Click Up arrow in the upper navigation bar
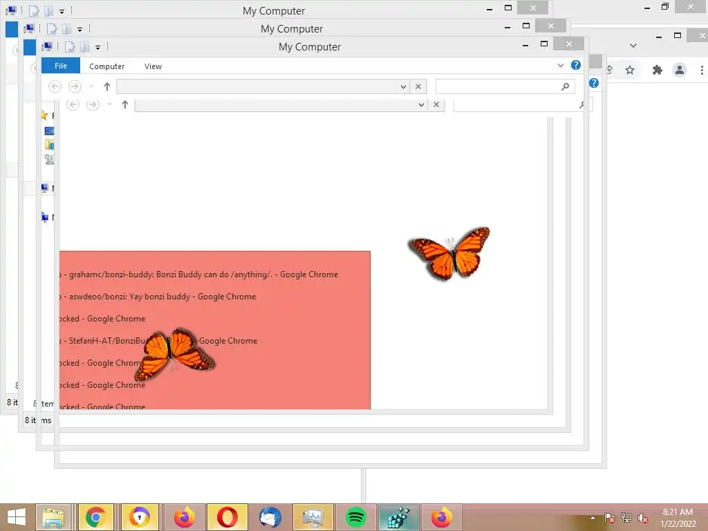 tap(107, 86)
